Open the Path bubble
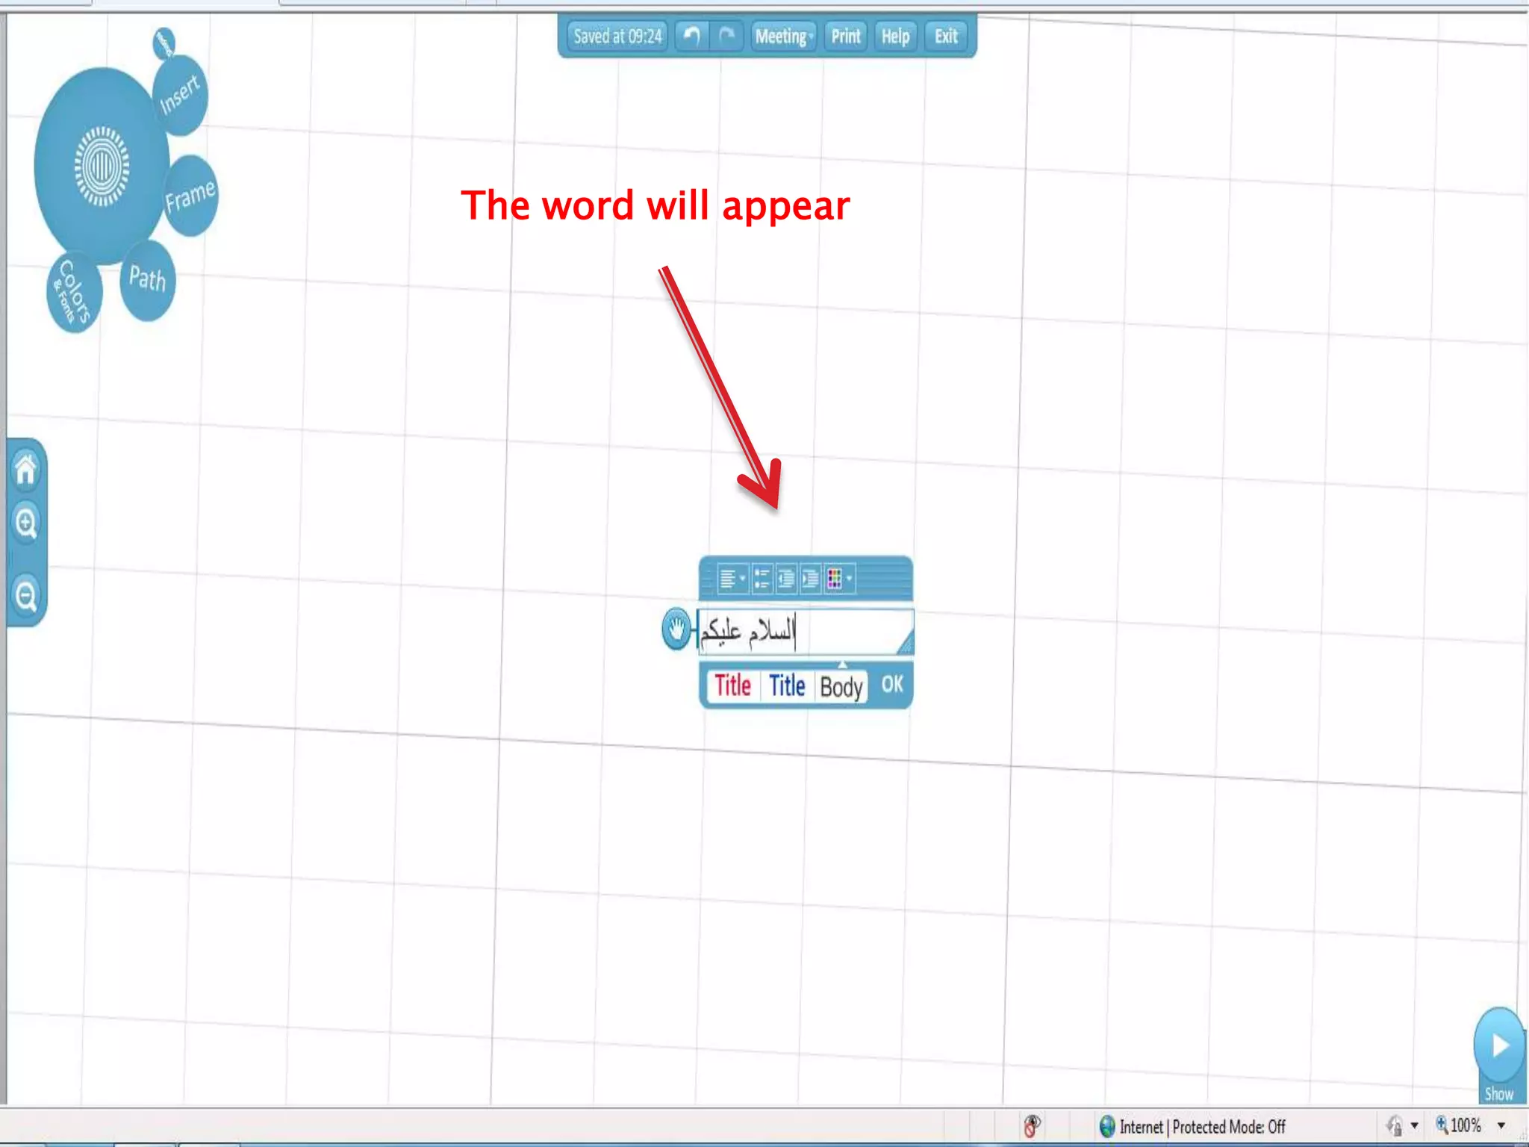The height and width of the screenshot is (1147, 1529). pos(147,280)
